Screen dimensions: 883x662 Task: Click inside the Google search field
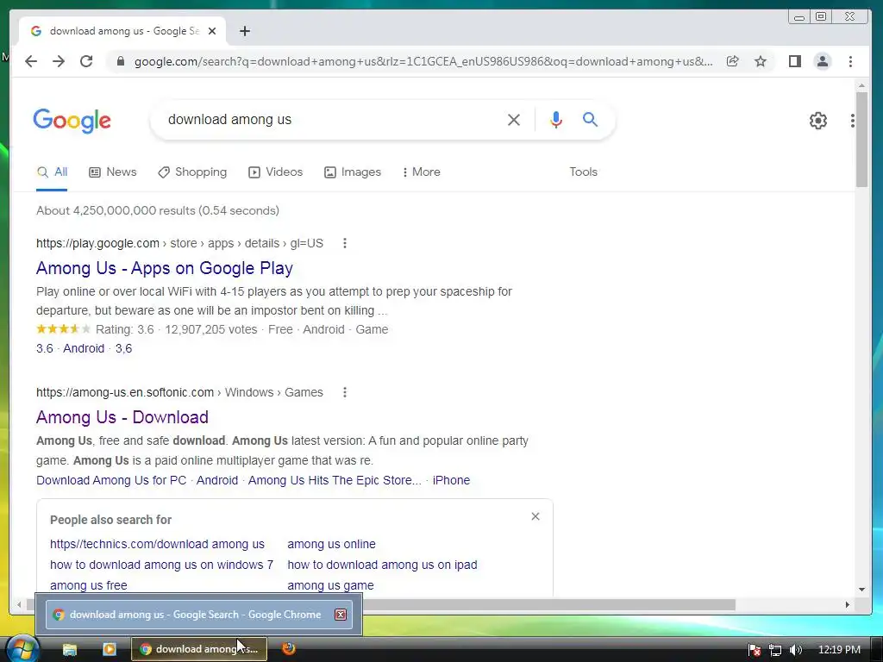pos(332,119)
